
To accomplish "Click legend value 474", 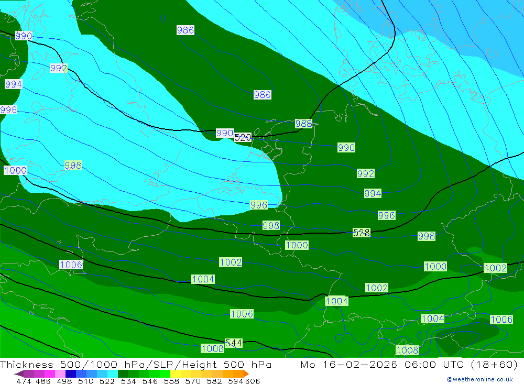I will pyautogui.click(x=24, y=381).
